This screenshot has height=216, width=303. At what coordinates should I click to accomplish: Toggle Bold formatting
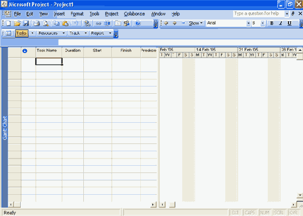pos(272,23)
